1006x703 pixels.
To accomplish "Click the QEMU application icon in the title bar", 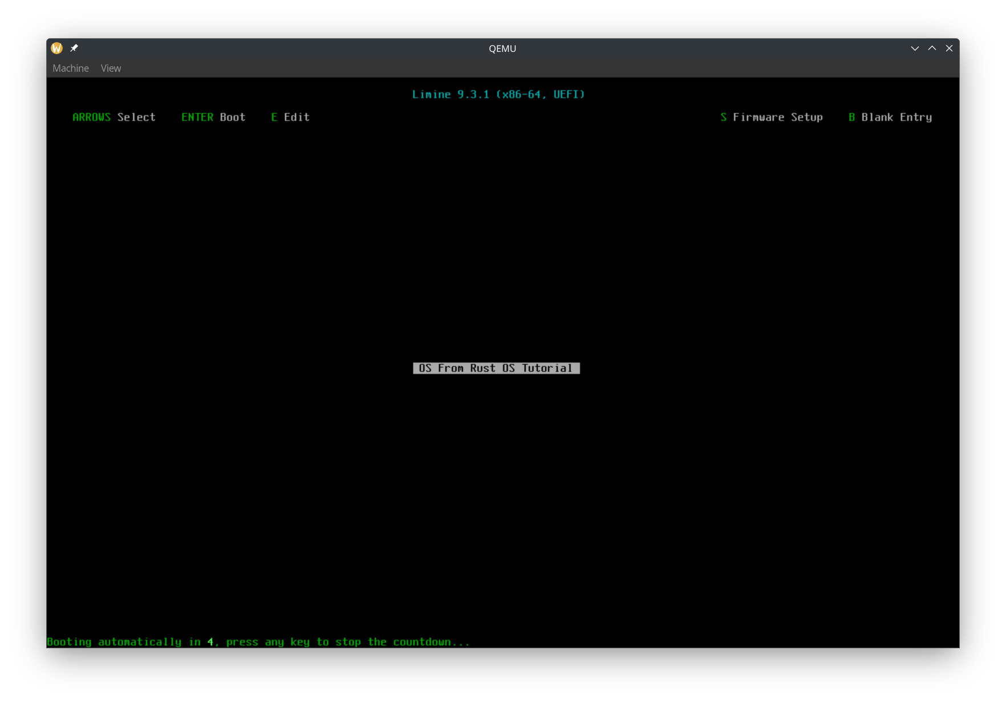I will pos(56,48).
